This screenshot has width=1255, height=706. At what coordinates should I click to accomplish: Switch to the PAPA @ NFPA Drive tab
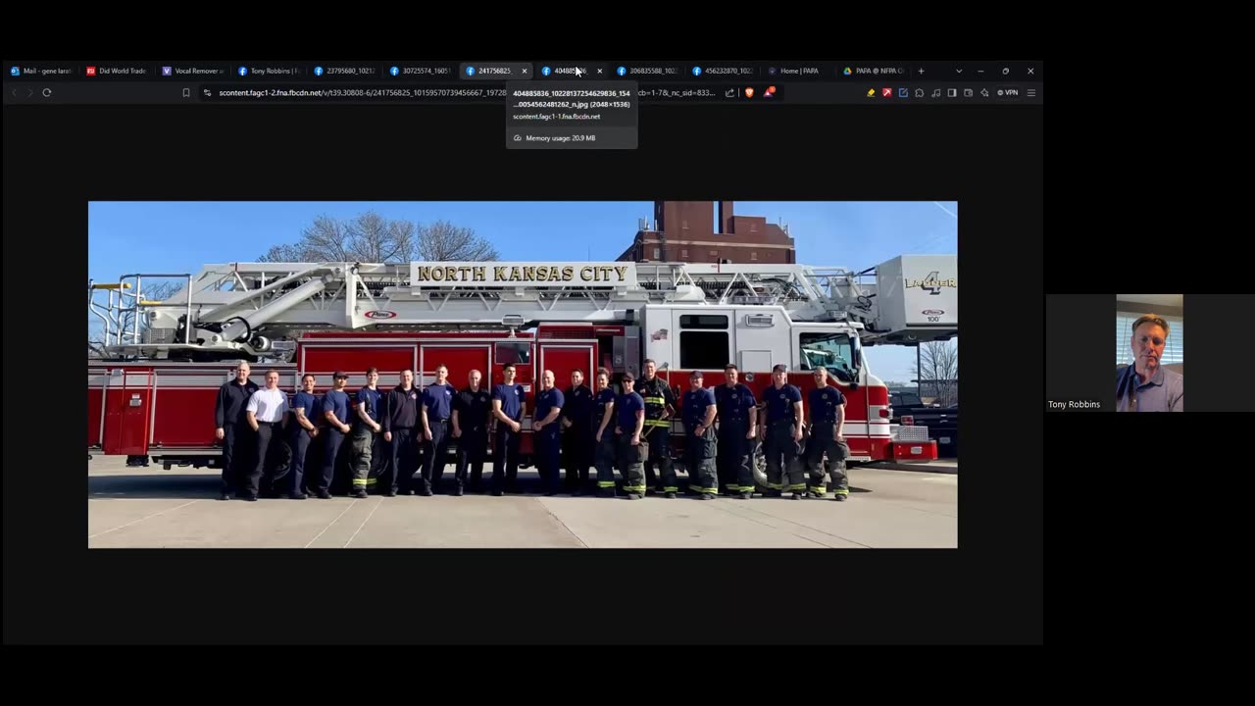(x=874, y=71)
